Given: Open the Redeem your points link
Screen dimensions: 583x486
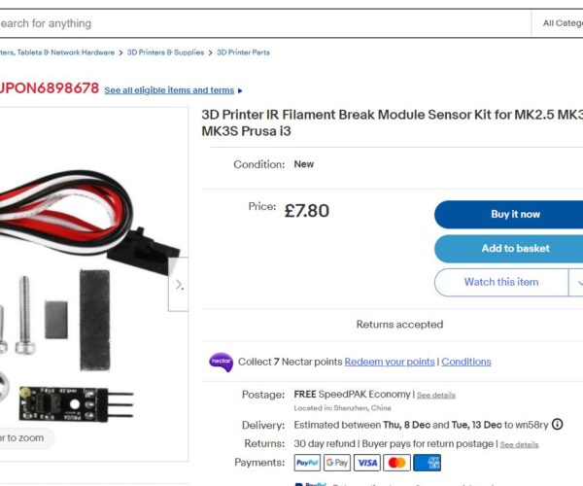Looking at the screenshot, I should [390, 362].
